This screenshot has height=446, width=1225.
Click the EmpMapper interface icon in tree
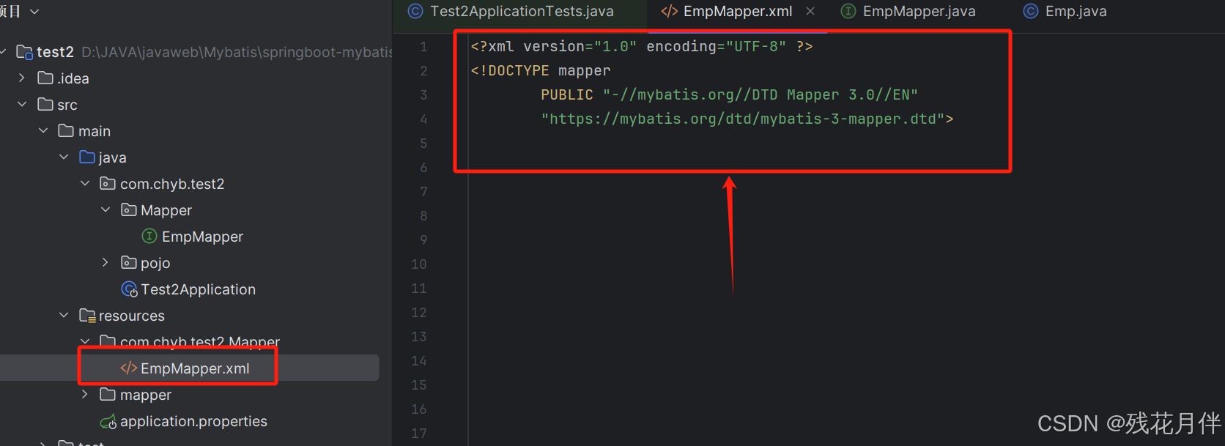(x=149, y=236)
